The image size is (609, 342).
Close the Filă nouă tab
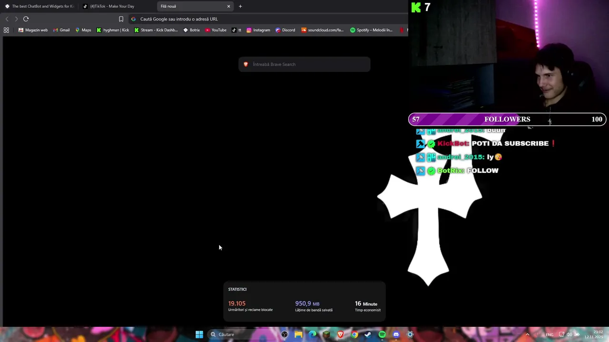[x=228, y=6]
